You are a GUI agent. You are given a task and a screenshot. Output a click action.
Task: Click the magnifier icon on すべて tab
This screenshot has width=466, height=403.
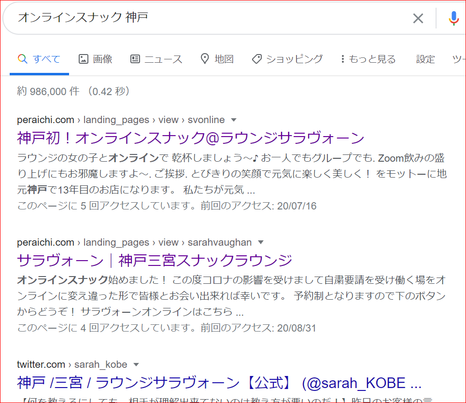point(22,59)
